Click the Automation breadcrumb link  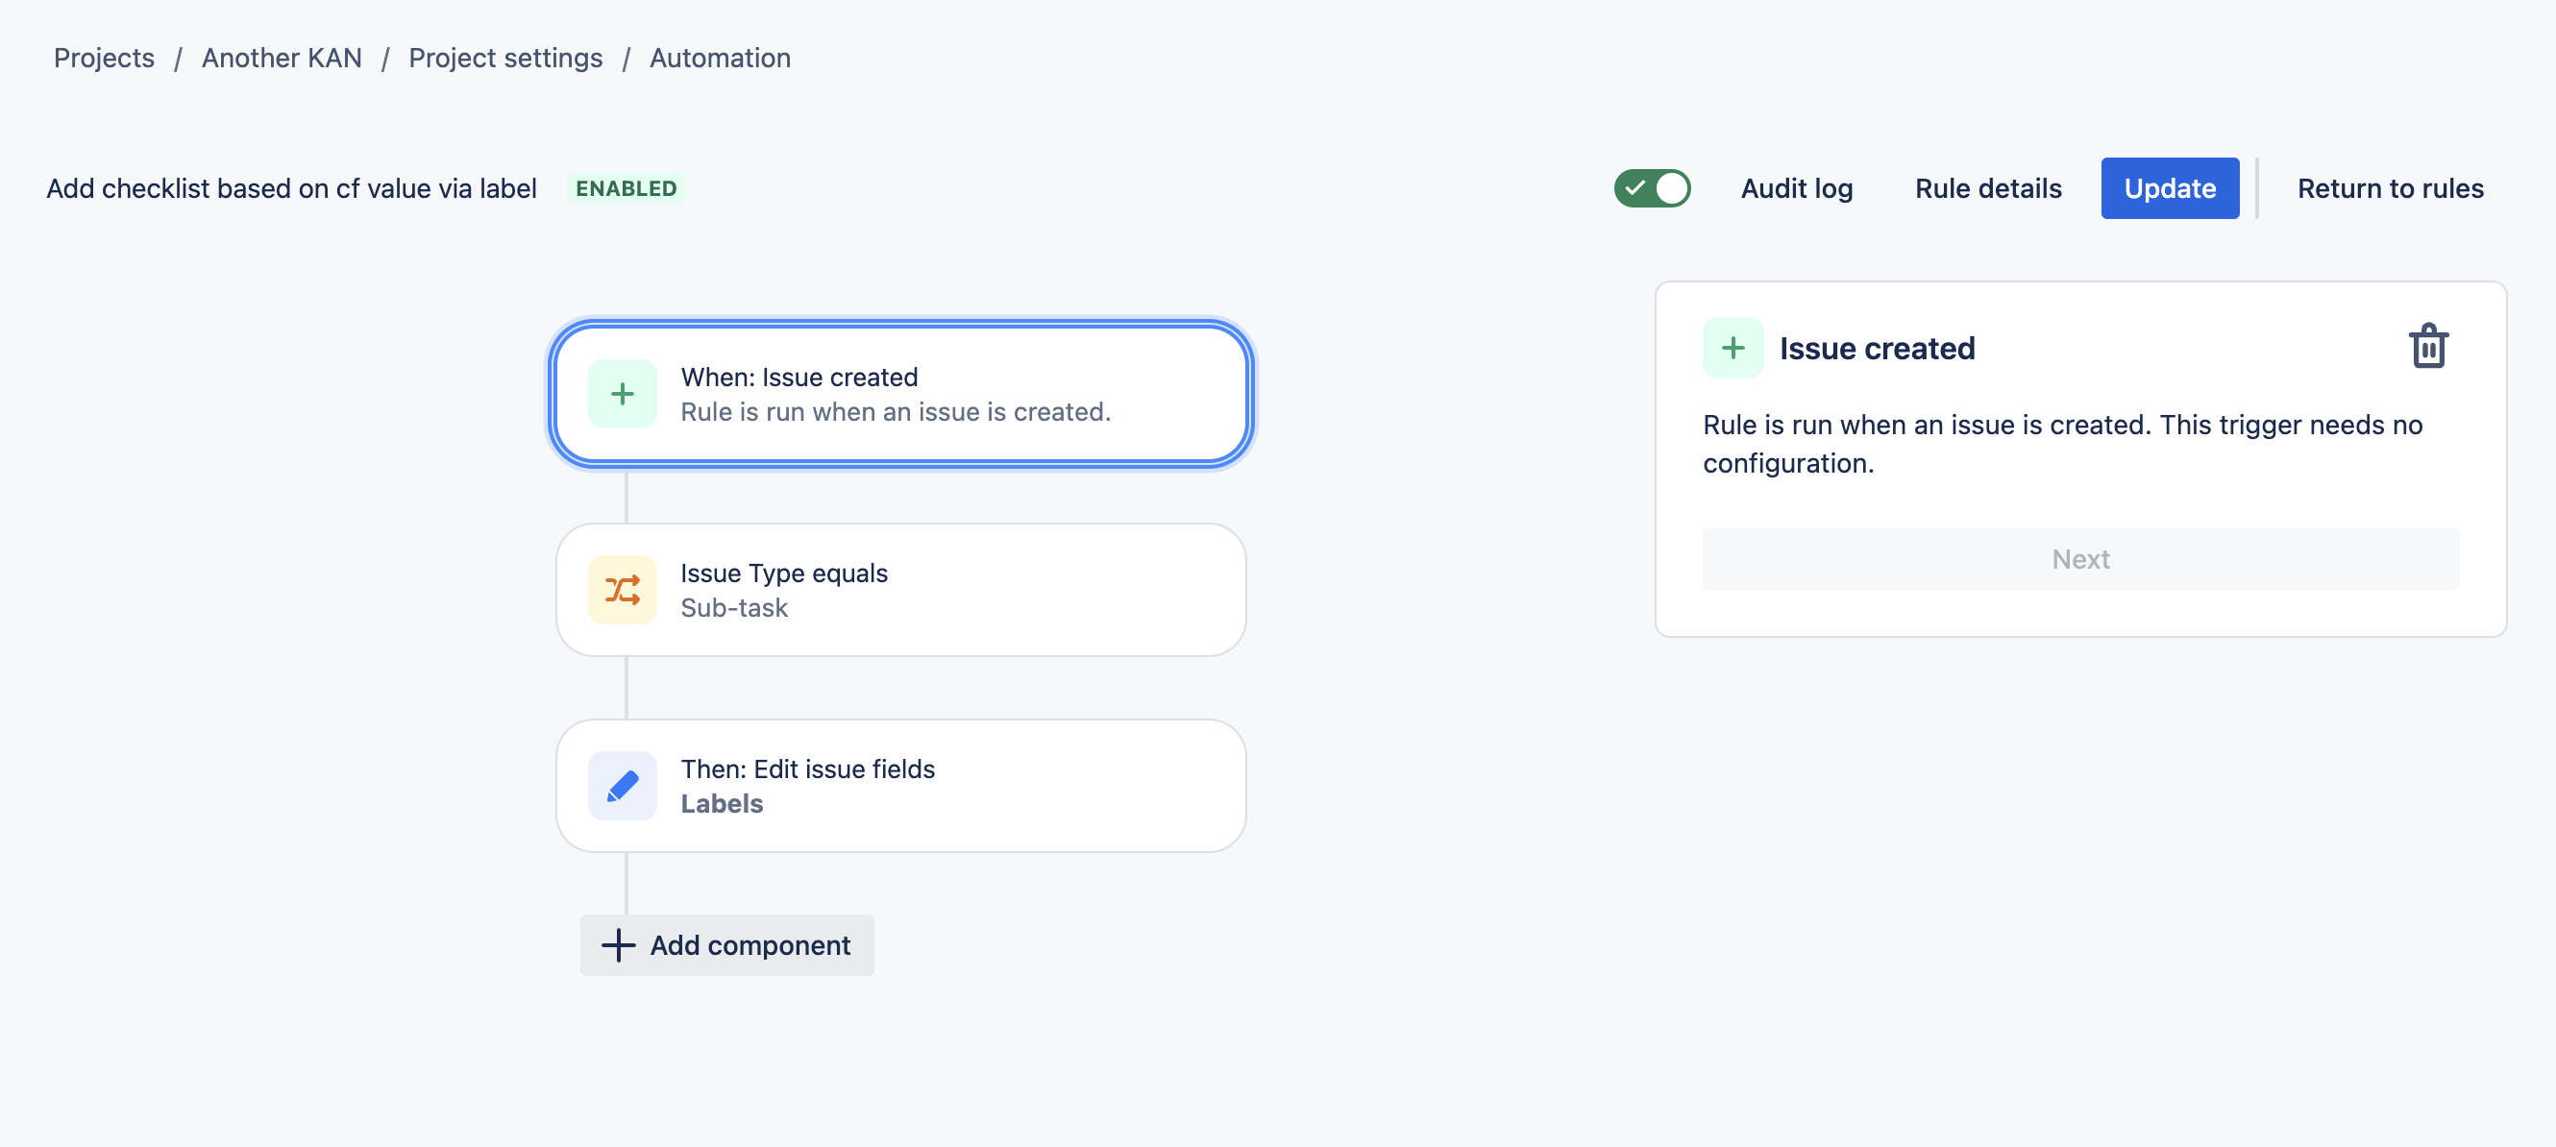(720, 59)
